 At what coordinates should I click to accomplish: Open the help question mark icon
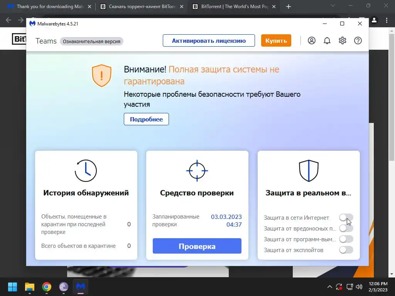pyautogui.click(x=358, y=40)
